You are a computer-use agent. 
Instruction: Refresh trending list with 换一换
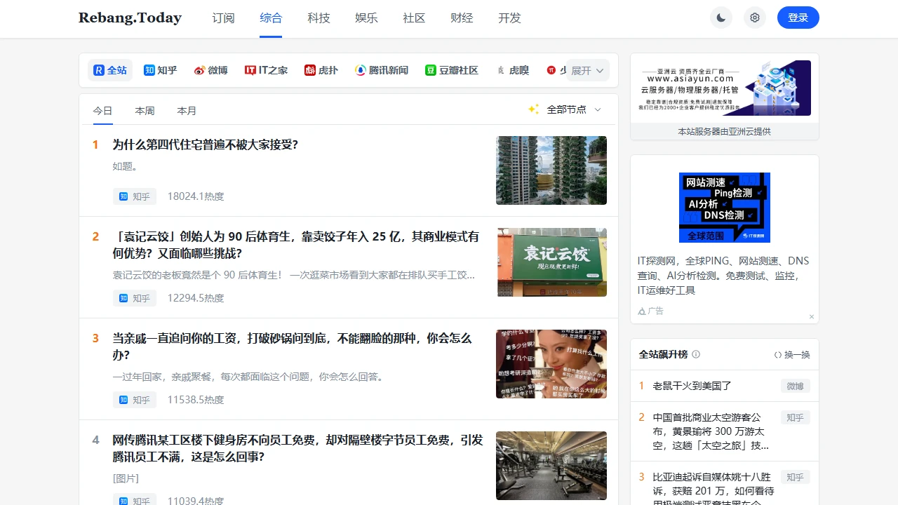coord(792,355)
